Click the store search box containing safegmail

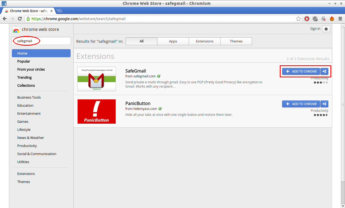[41, 41]
